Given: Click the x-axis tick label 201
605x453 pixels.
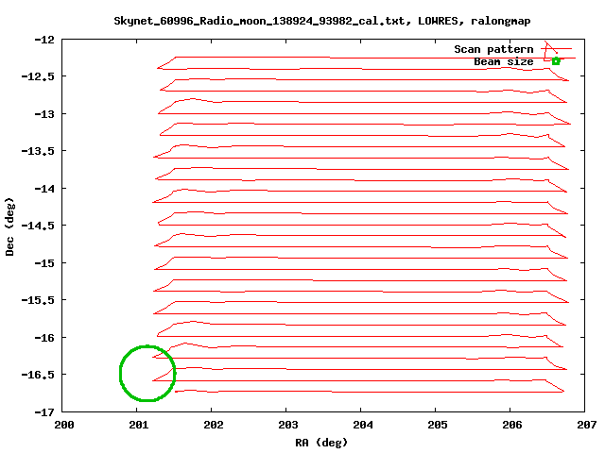Looking at the screenshot, I should point(139,425).
